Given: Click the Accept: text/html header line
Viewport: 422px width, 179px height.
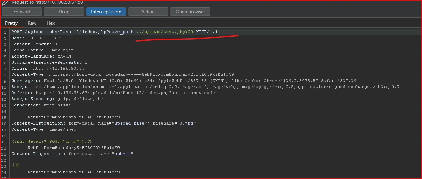Looking at the screenshot, I should 205,87.
